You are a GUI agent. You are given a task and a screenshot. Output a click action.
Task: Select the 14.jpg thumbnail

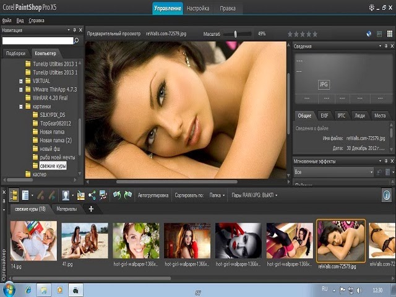click(x=33, y=241)
